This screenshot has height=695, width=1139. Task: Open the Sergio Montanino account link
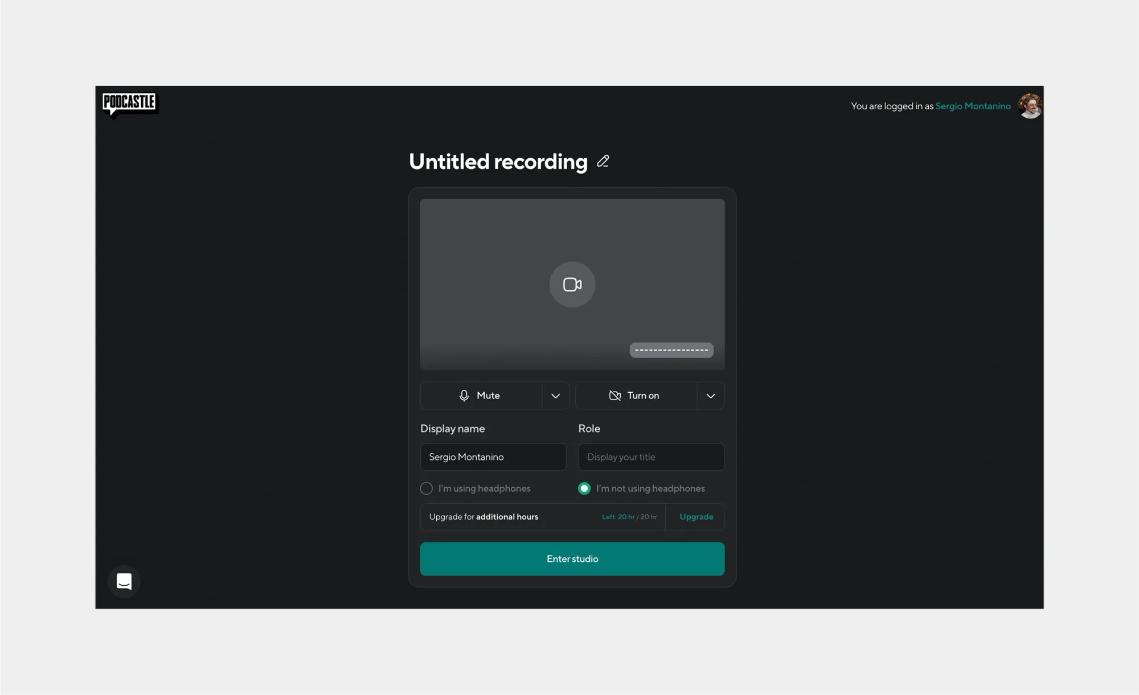pos(973,106)
